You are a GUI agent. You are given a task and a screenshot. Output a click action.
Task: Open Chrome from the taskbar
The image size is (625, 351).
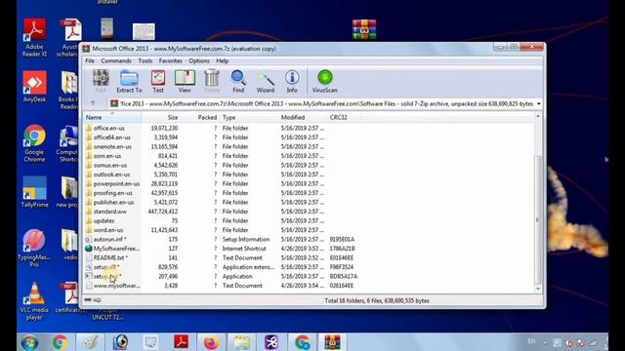[60, 342]
